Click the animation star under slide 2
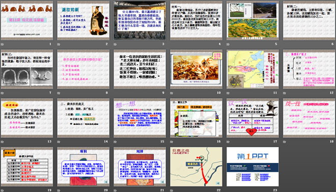Image resolution: width=336 pixels, height=192 pixels. tap(59, 44)
